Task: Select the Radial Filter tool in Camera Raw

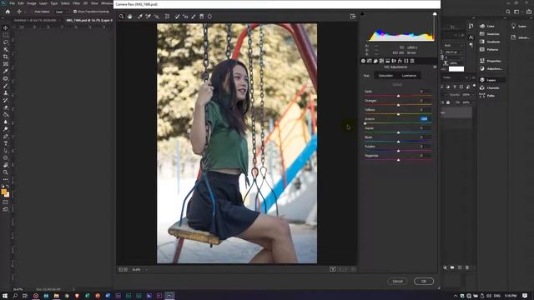Action: coord(209,17)
